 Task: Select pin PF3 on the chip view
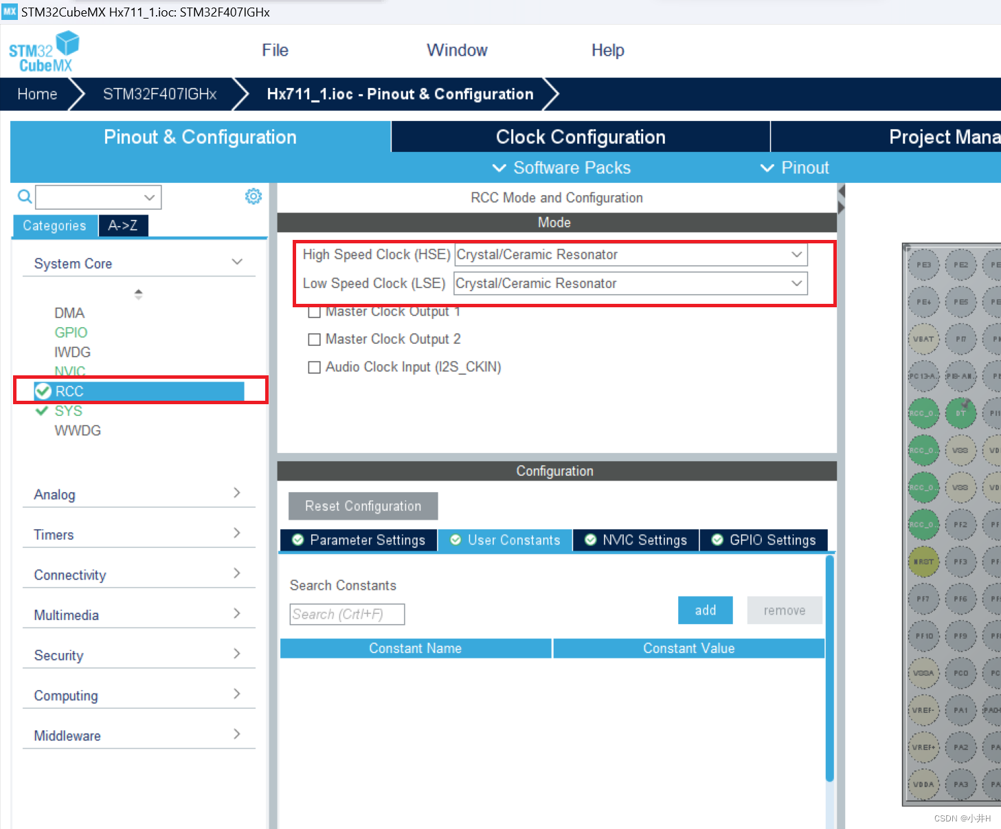click(960, 562)
